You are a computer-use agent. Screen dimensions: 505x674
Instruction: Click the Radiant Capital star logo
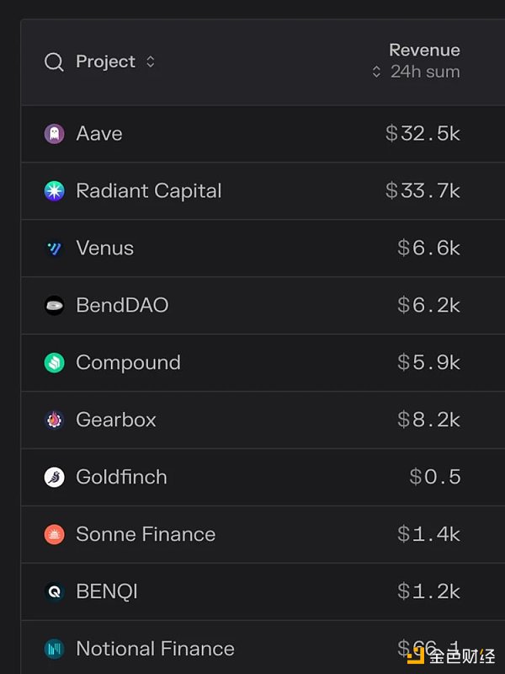(x=55, y=191)
